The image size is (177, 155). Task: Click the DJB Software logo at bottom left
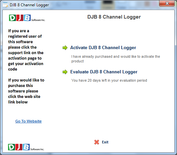pos(26,147)
